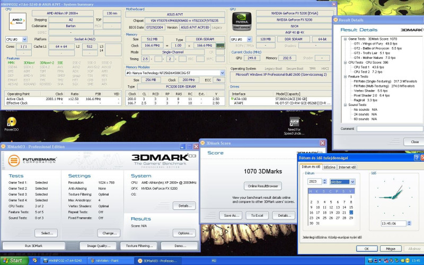424x265 pixels.
Task: Click the 2023 year input field
Action: coord(315,182)
